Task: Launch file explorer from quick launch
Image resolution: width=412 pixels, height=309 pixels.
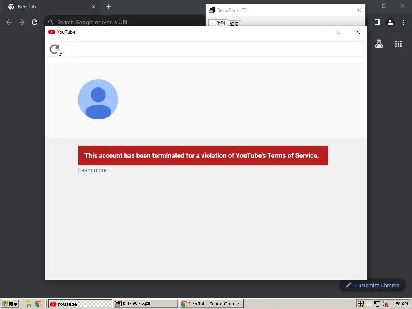Action: coord(29,304)
